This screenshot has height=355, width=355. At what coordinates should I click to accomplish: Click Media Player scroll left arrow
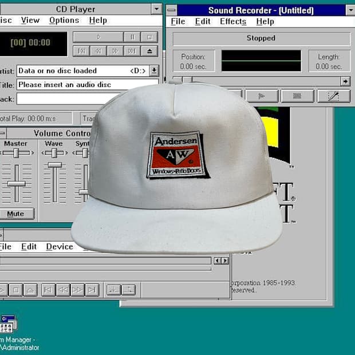(218, 261)
